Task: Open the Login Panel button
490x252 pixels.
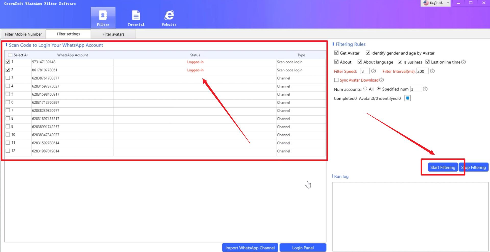Action: (303, 248)
